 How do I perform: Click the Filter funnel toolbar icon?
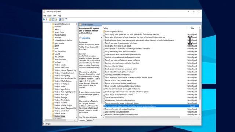click(66, 19)
